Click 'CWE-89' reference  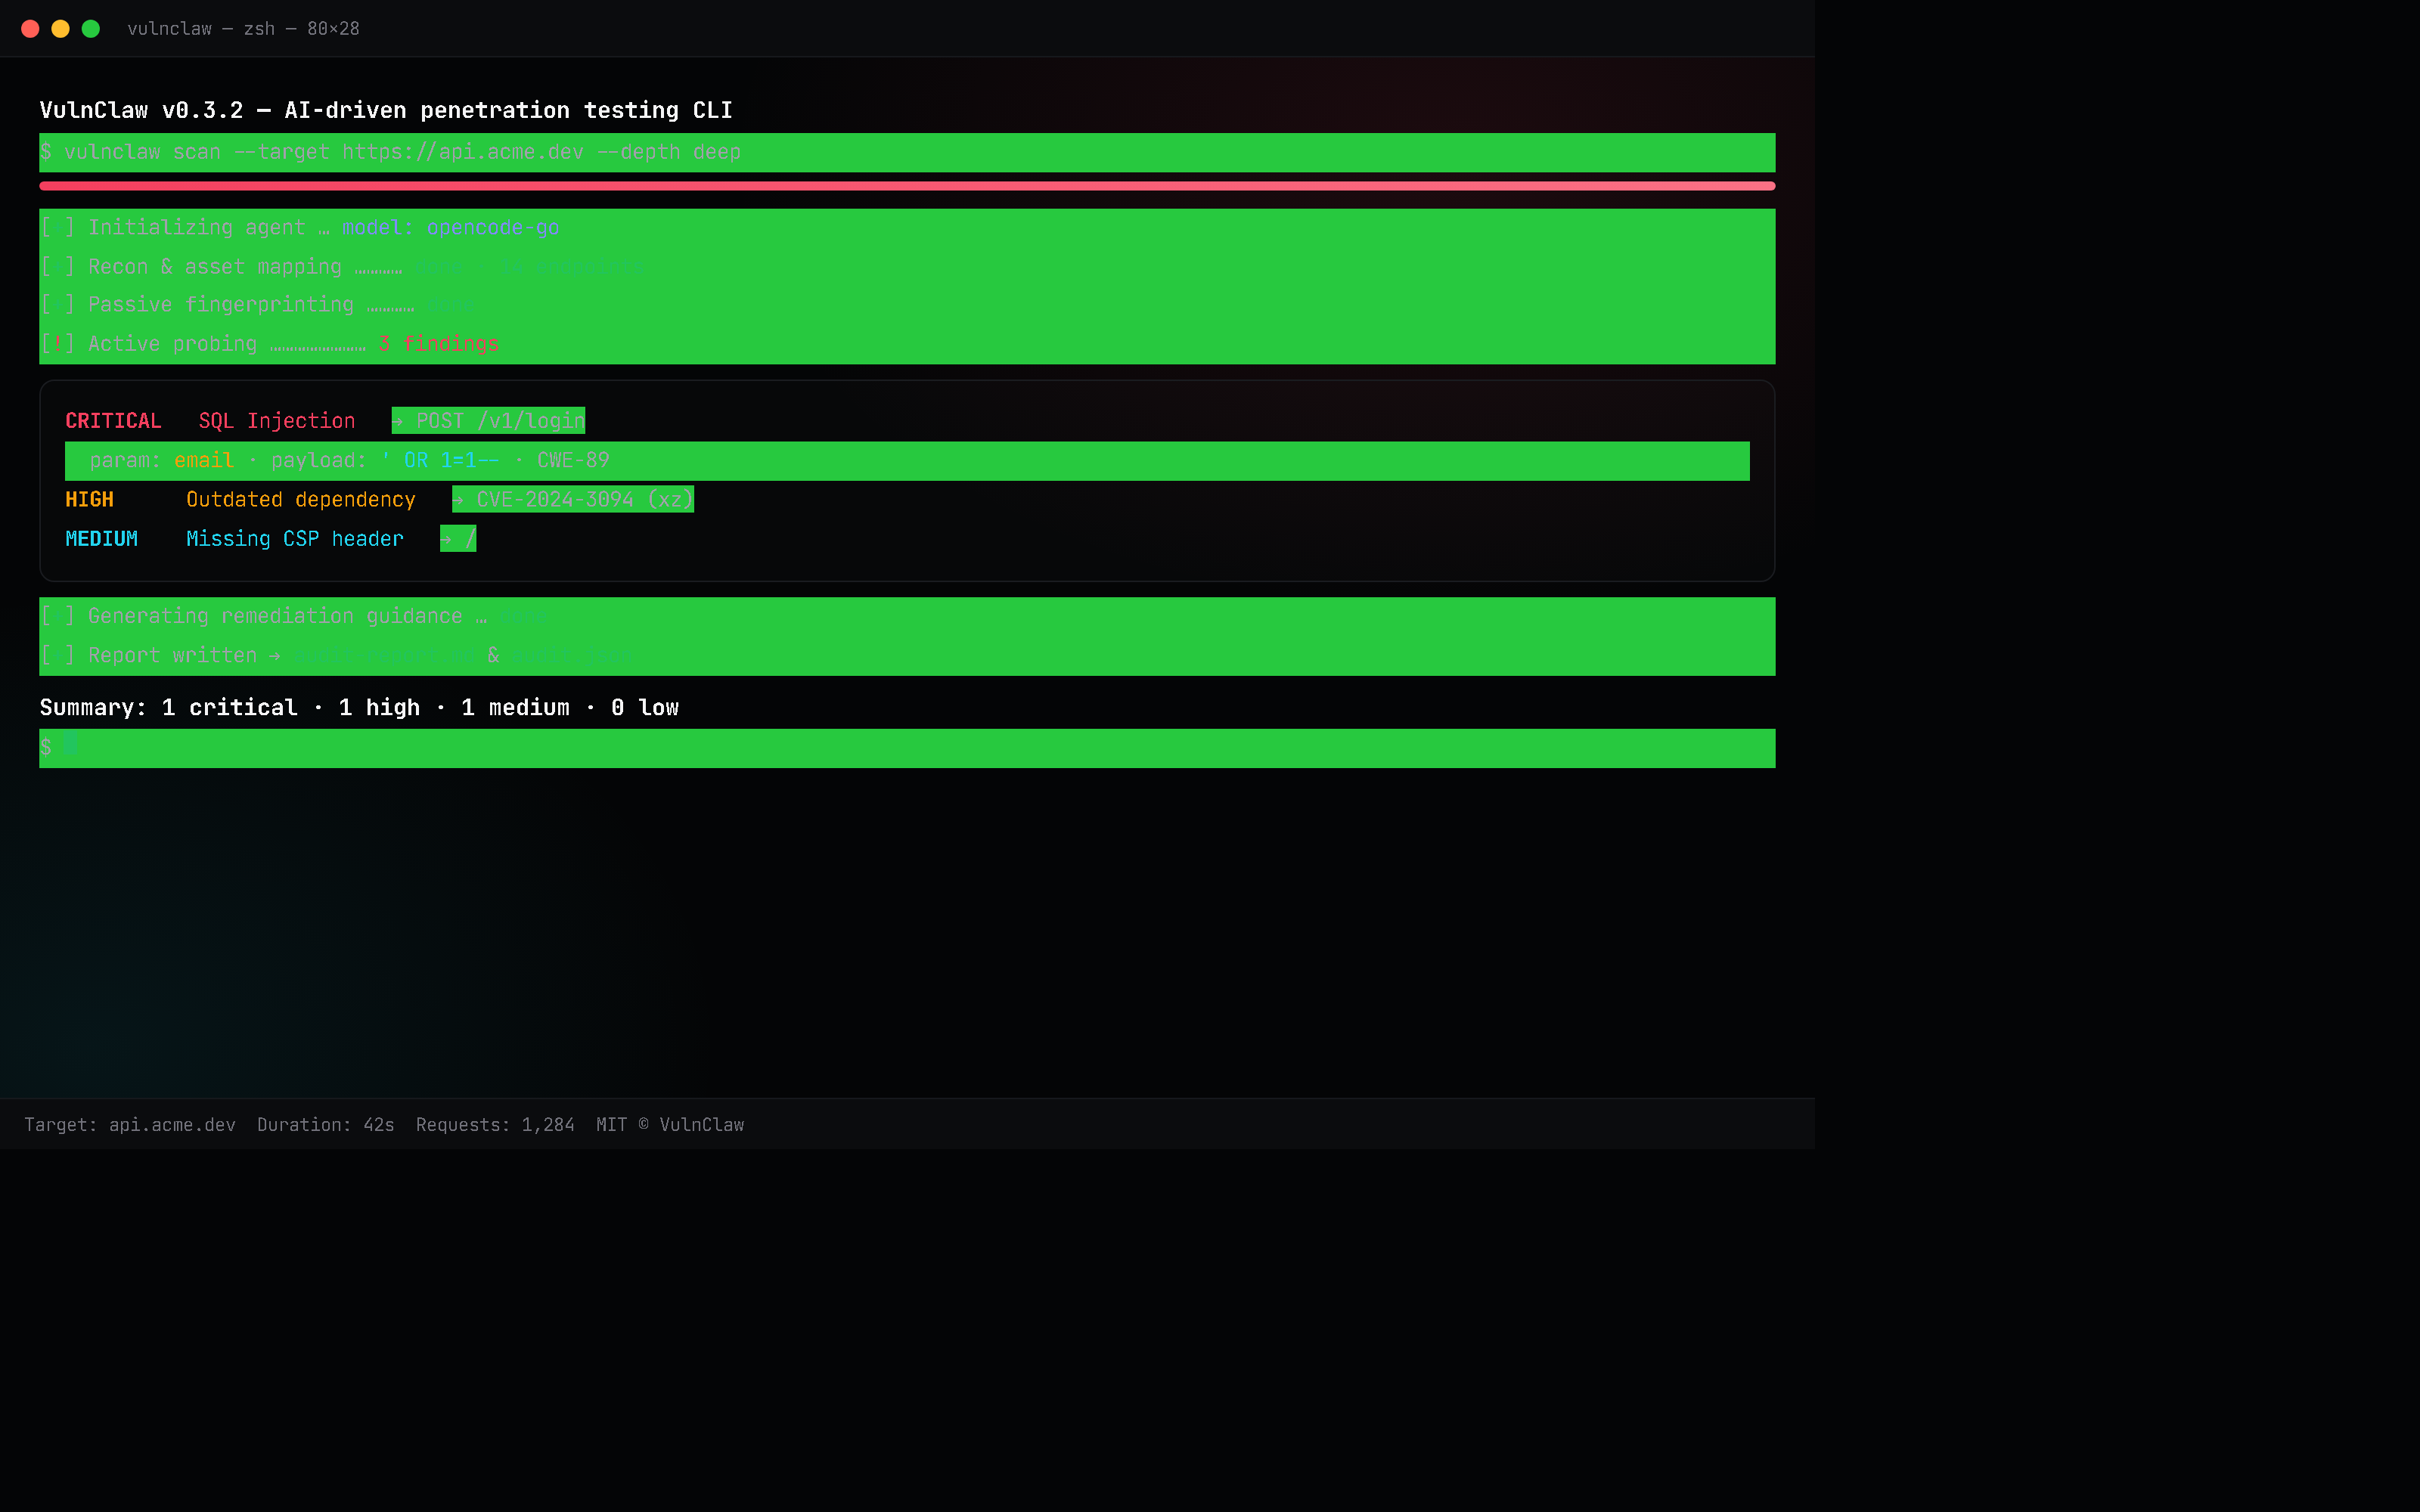pos(573,460)
